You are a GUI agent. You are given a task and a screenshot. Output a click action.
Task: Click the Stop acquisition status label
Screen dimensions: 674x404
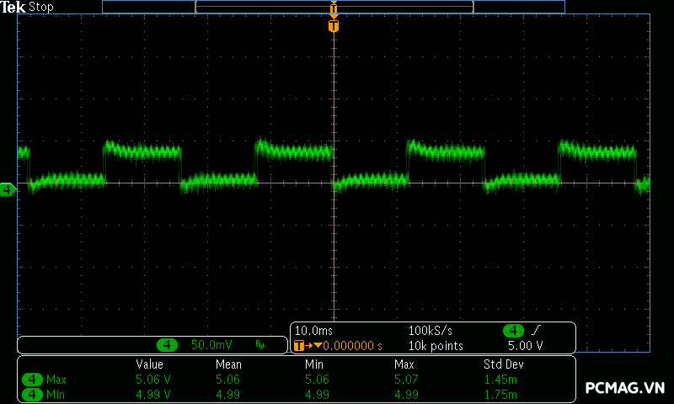point(40,7)
